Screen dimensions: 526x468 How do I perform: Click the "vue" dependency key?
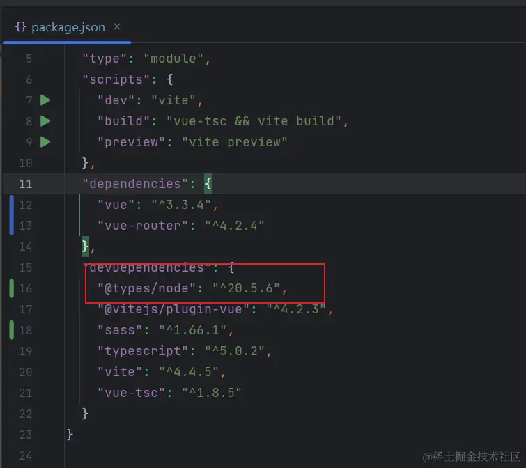pos(116,205)
